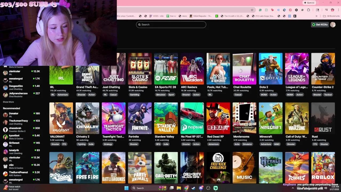This screenshot has height=192, width=341.
Task: Open File Explorer from the taskbar
Action: 179,188
